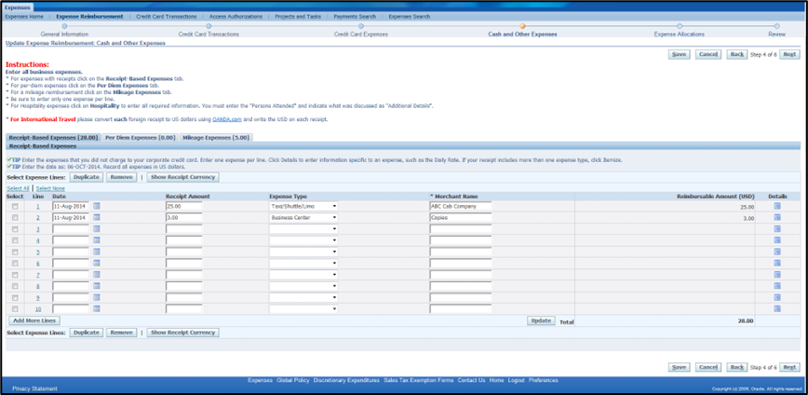Image resolution: width=808 pixels, height=395 pixels.
Task: Switch to the Mileage Expenses tab
Action: pyautogui.click(x=216, y=137)
